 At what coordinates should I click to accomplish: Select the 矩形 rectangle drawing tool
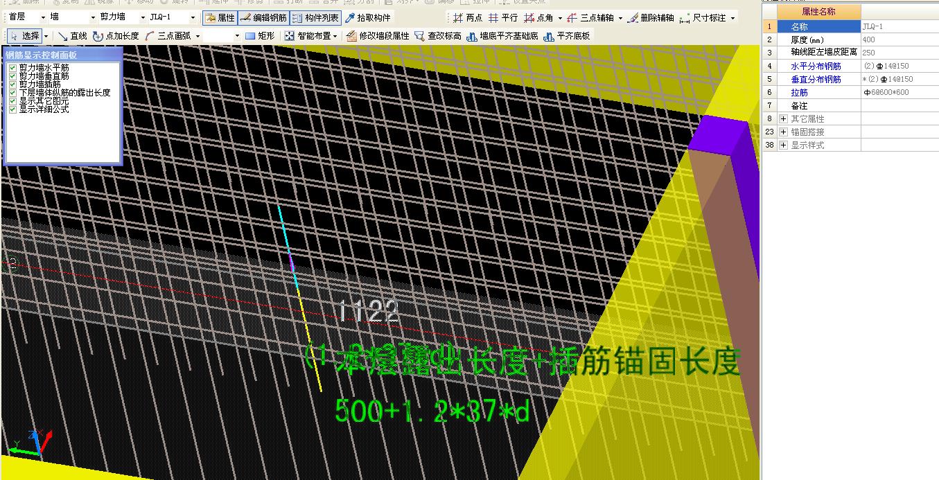(260, 35)
